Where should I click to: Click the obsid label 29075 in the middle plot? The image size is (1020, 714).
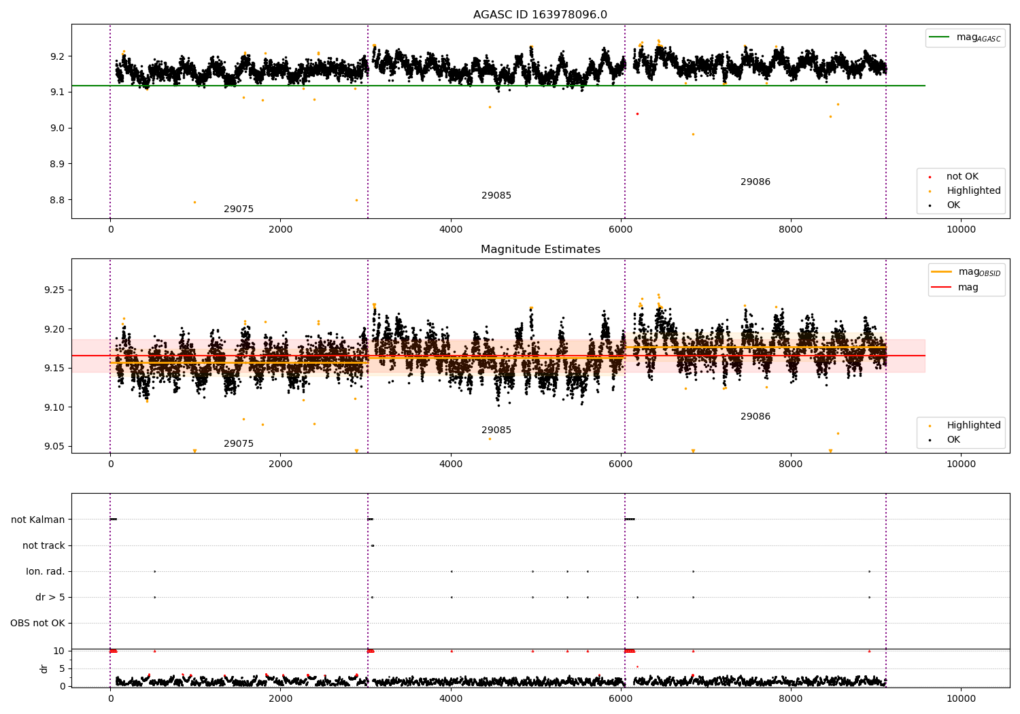239,444
